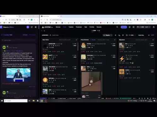Open the Axiom search magnifier icon

(x=117, y=27)
